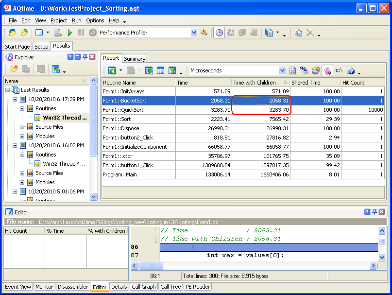
Task: Click the stacked windows layout icon
Action: point(269,33)
